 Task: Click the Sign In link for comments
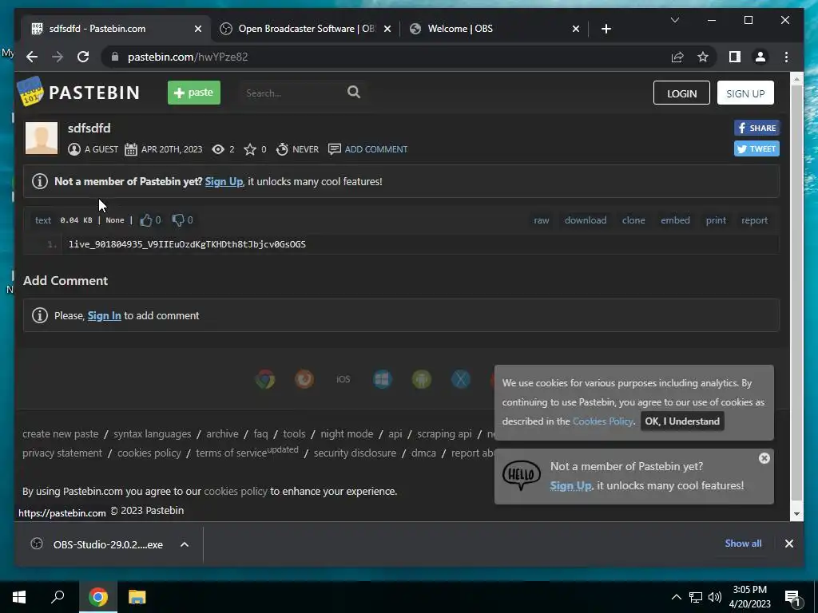[105, 315]
